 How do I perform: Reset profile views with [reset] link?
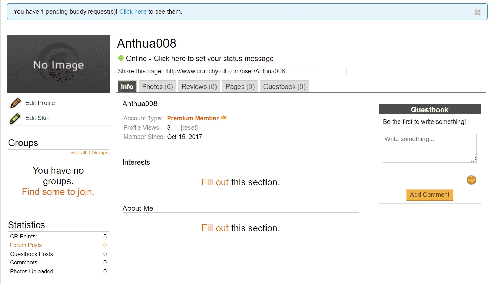pyautogui.click(x=189, y=128)
